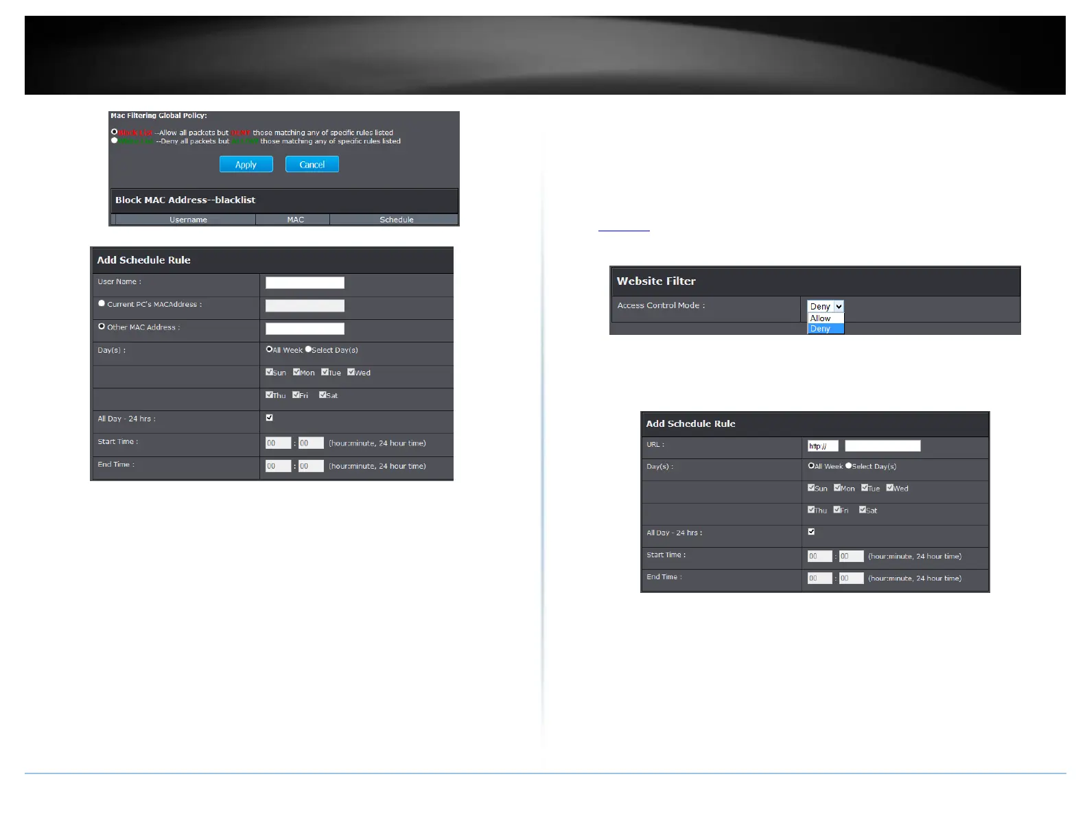Viewport: 1087px width, 840px height.
Task: Click End Time hour field in URL rule
Action: pos(820,579)
